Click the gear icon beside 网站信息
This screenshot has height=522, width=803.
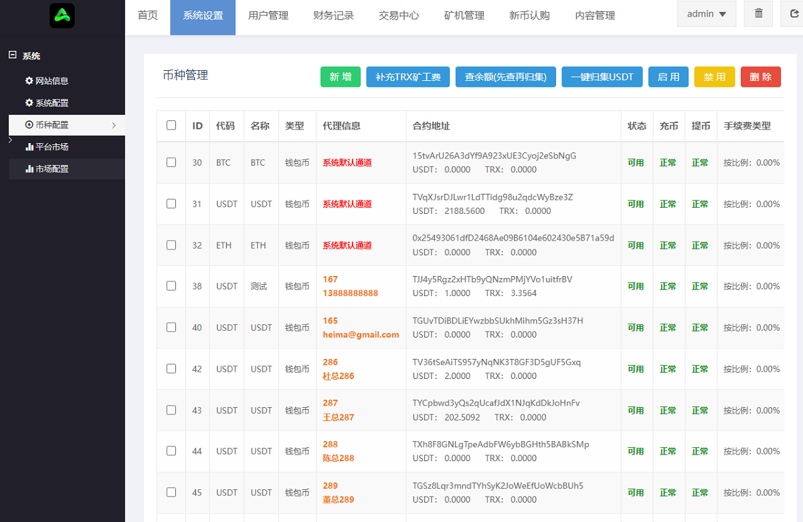29,81
